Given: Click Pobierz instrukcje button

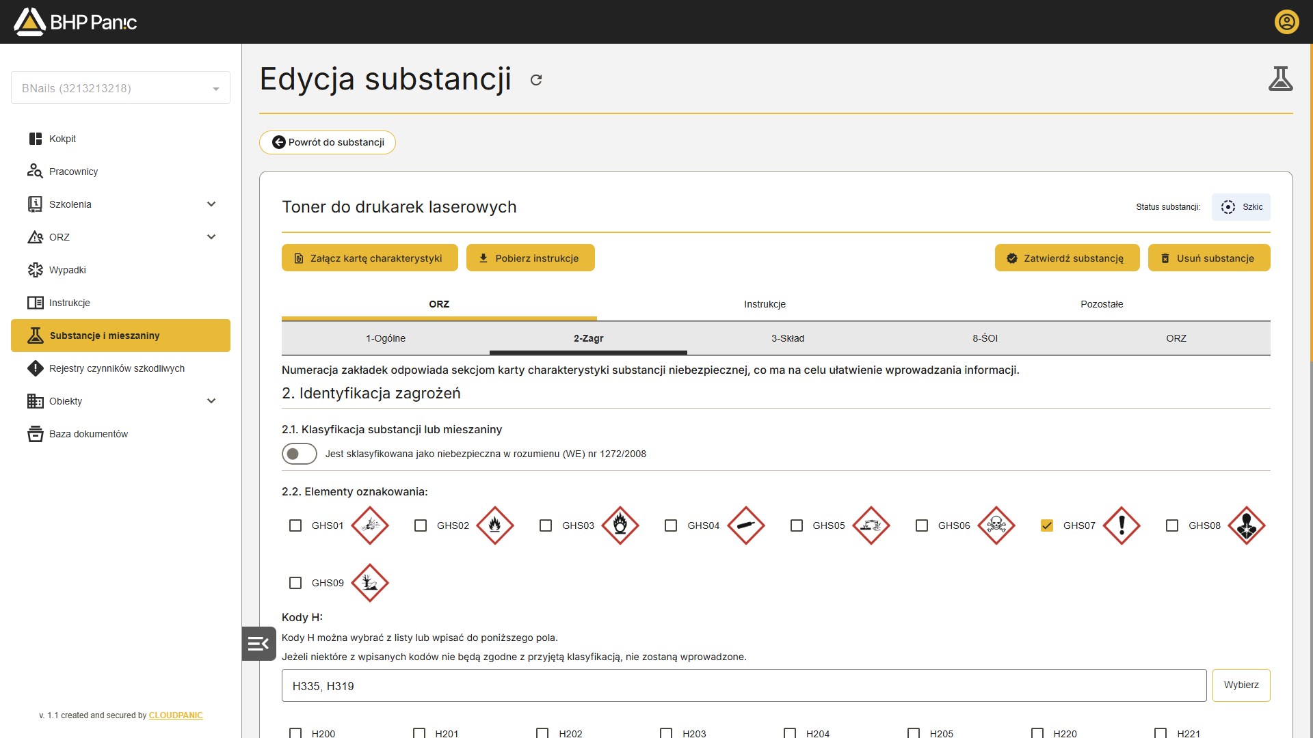Looking at the screenshot, I should (531, 258).
